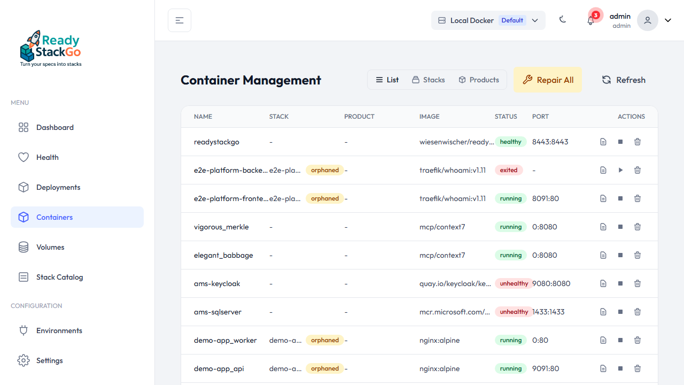
Task: Open the Dashboard section from the sidebar
Action: coord(55,127)
